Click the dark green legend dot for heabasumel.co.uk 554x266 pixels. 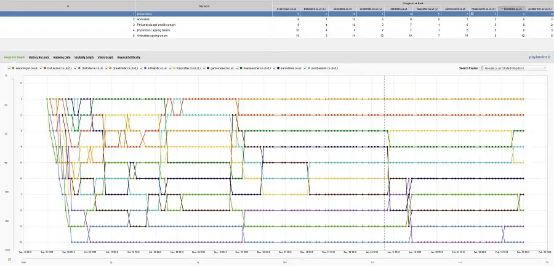coord(241,68)
